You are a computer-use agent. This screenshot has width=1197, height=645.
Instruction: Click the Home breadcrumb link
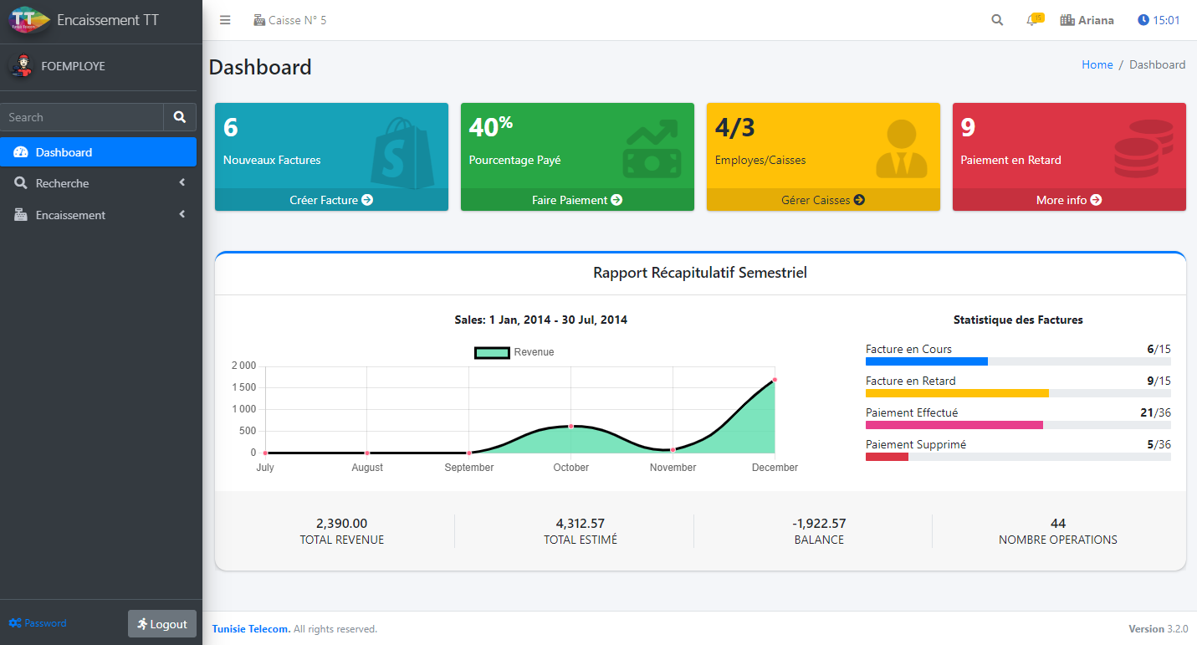1097,64
